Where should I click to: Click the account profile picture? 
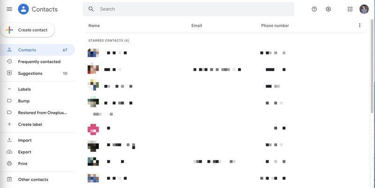(364, 9)
